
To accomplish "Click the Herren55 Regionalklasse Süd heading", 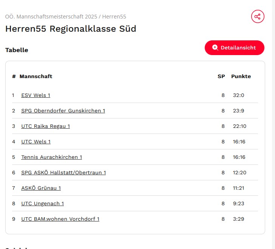I will pos(71,29).
